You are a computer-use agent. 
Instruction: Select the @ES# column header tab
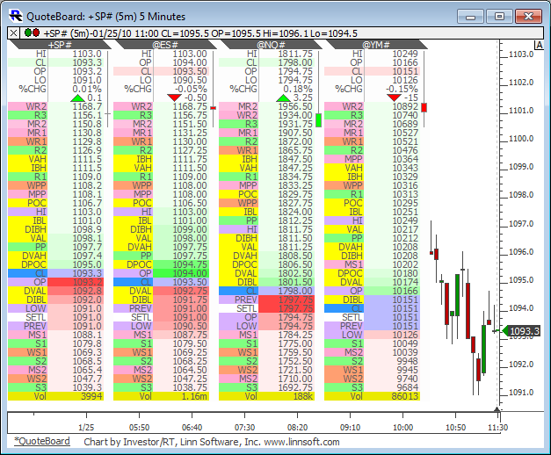click(165, 45)
